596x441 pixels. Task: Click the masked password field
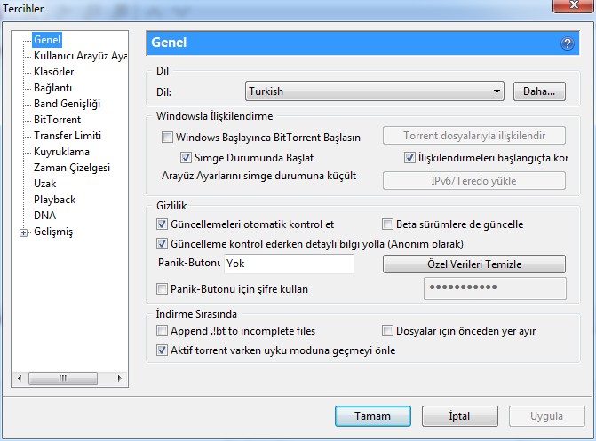coord(495,288)
